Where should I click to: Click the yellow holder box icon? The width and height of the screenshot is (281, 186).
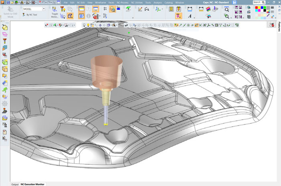pos(171,9)
